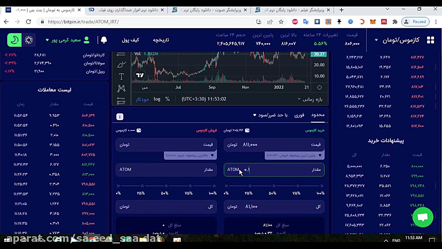Toggle percent scale on chart
Viewport: 442px width, 249px height.
[167, 99]
